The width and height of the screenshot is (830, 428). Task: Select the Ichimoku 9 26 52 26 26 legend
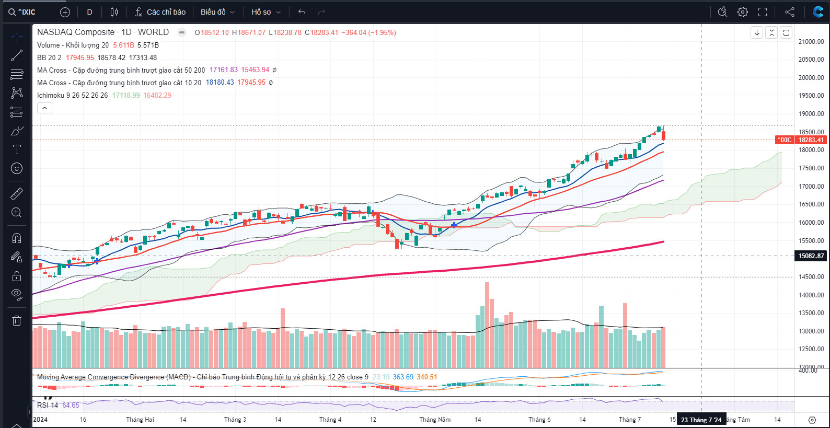[72, 95]
